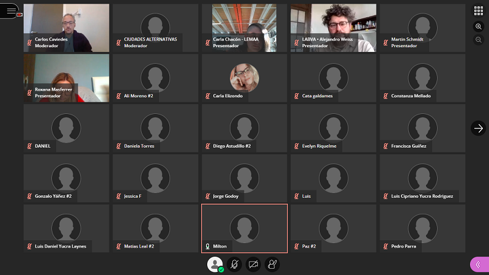This screenshot has width=489, height=275.
Task: Click muted mic icon beside Jorge Godoy
Action: [208, 196]
